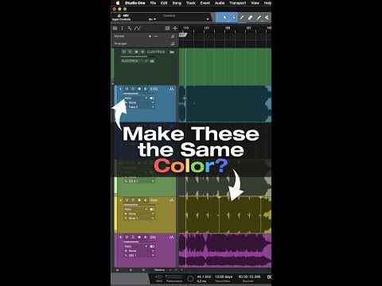This screenshot has height=286, width=382.
Task: Expand the Take 2 layer dropdown
Action: point(139,107)
